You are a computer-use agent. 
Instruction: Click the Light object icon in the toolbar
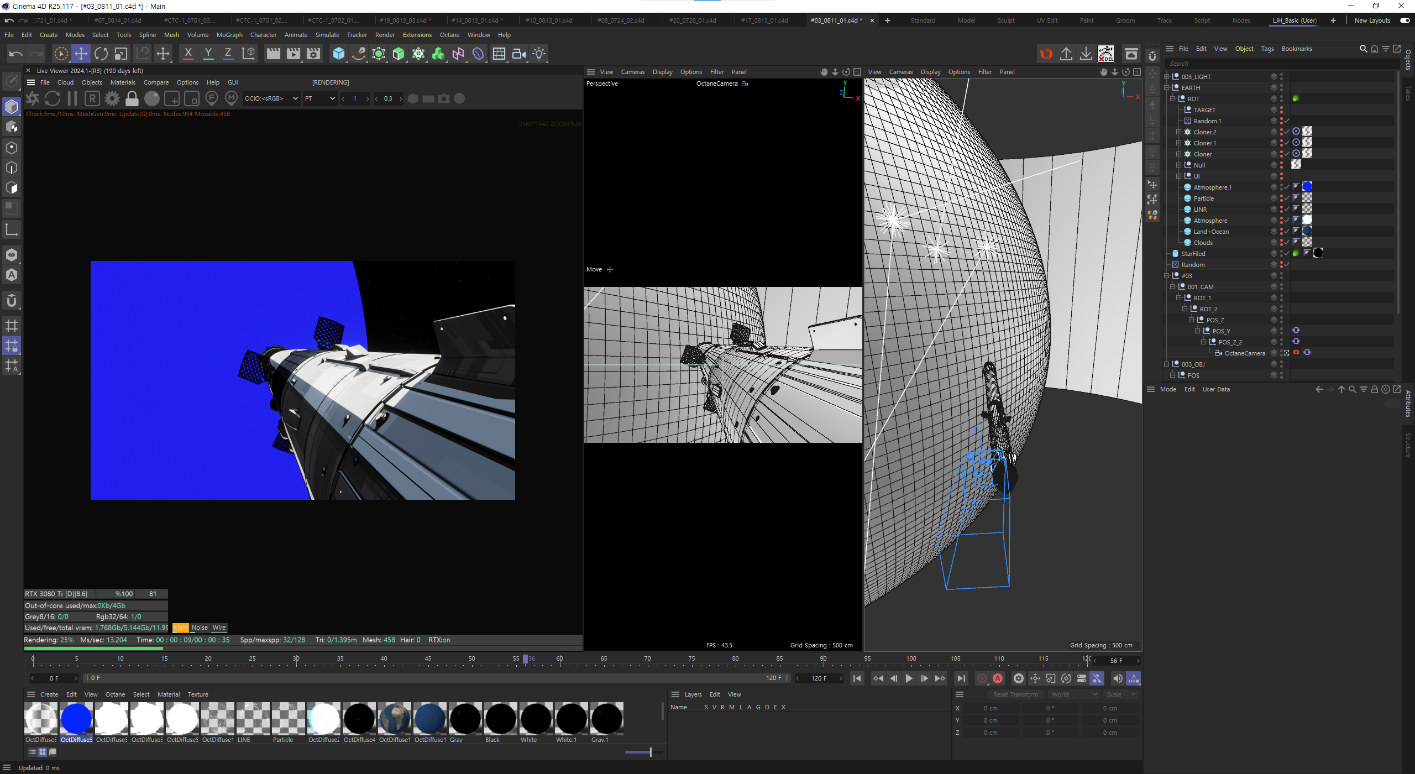coord(539,54)
